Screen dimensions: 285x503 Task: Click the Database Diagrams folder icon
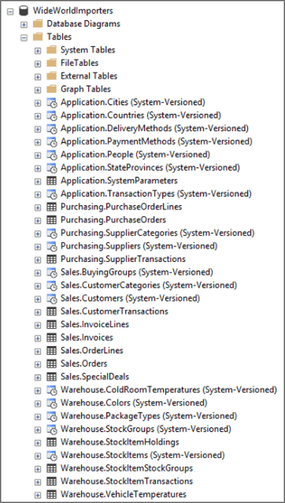[38, 24]
